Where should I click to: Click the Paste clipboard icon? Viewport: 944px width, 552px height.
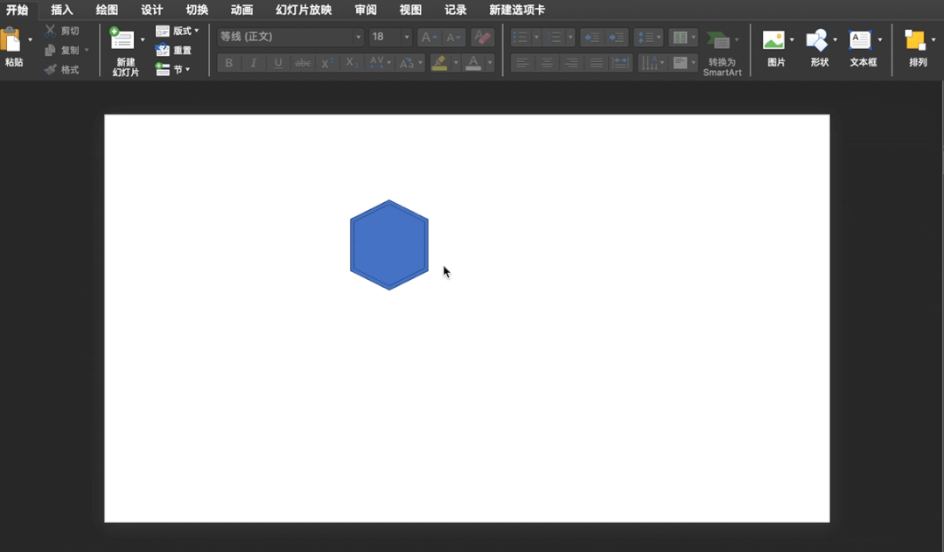tap(11, 39)
